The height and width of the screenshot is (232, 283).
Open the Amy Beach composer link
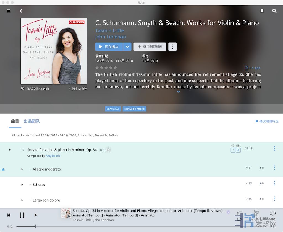(x=53, y=156)
